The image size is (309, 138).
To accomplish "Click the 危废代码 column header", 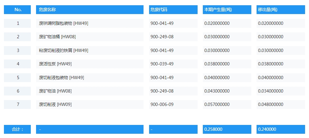I will pyautogui.click(x=173, y=10).
